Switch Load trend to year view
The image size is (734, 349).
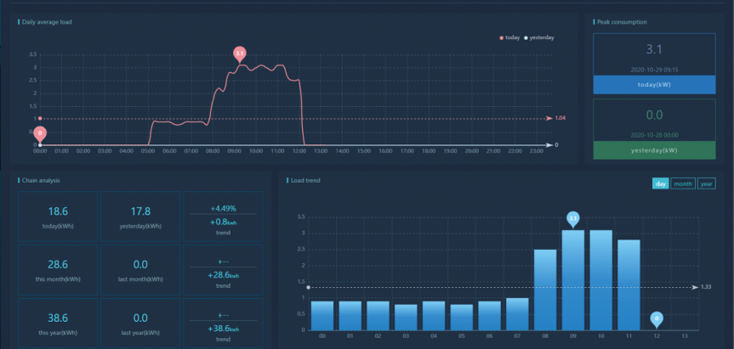[706, 183]
